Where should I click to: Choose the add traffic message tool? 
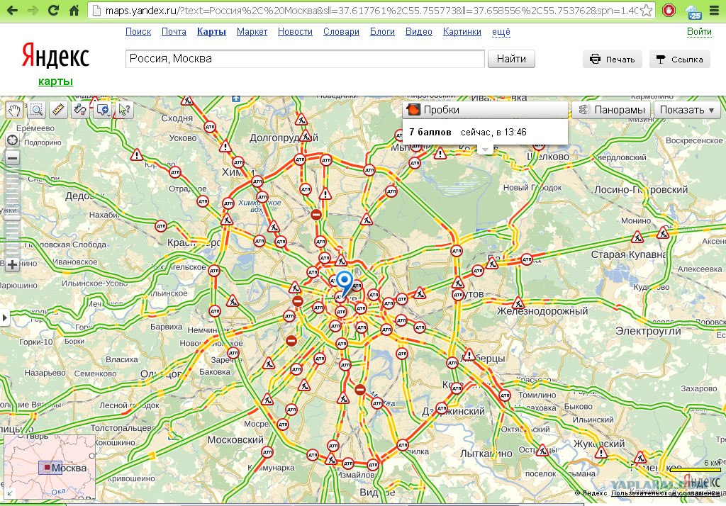[102, 110]
